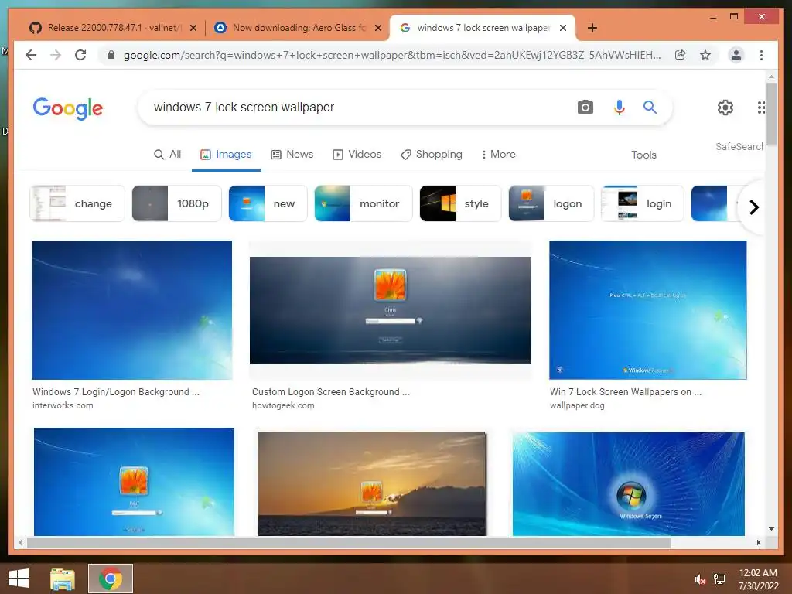Open the Google apps grid icon
The height and width of the screenshot is (594, 792).
[761, 107]
